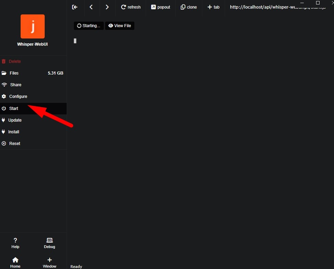Click the Whisper-WebUI title text
Image resolution: width=334 pixels, height=269 pixels.
[x=32, y=44]
